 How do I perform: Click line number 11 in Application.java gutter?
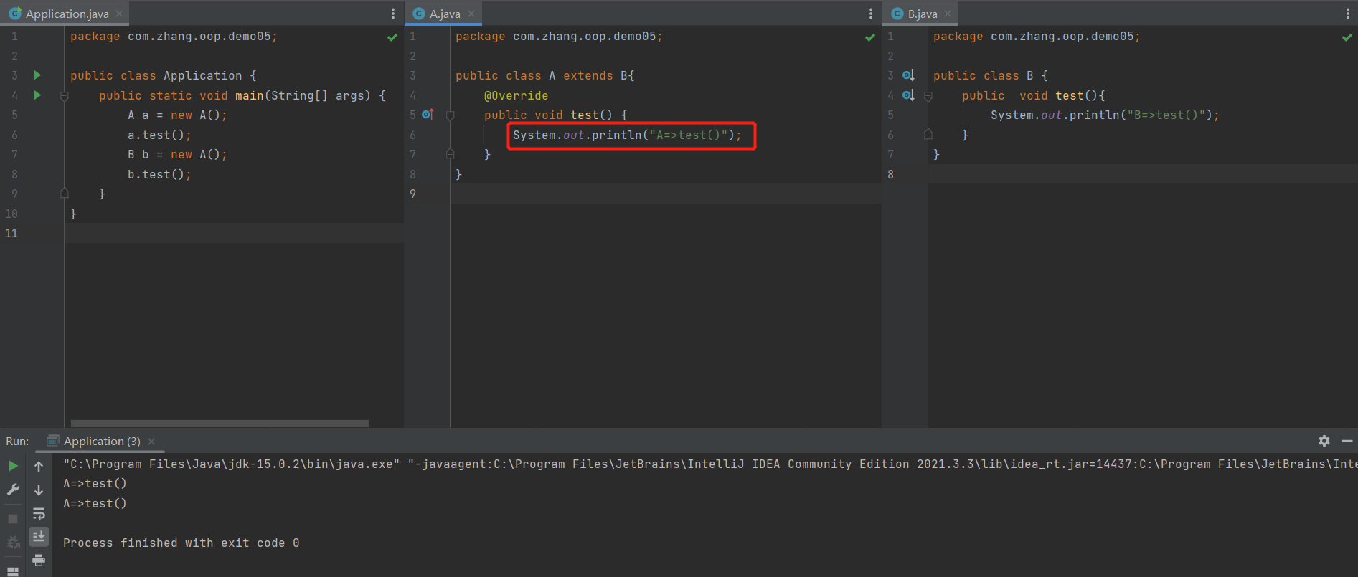[x=11, y=233]
